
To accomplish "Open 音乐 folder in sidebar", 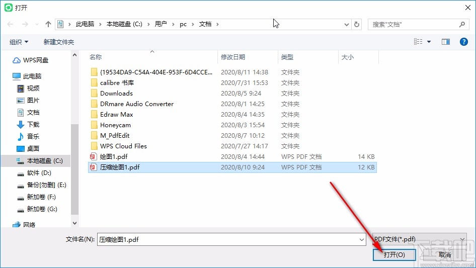I will 28,136.
